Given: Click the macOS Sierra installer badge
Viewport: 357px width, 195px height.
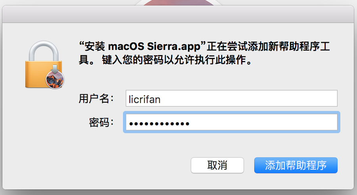Looking at the screenshot, I should [55, 78].
